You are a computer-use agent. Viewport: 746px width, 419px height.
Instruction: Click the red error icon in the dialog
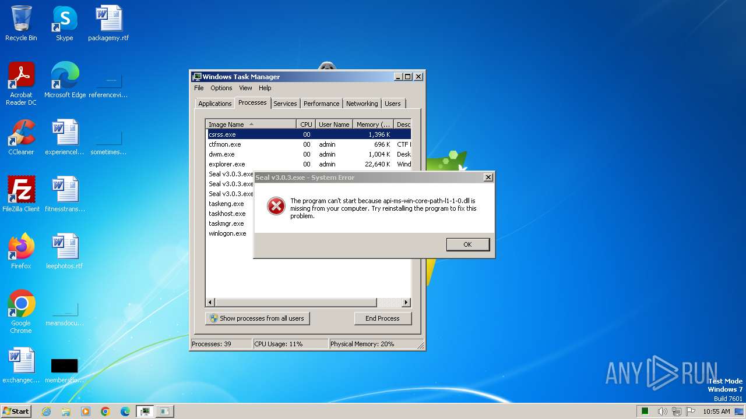click(276, 206)
